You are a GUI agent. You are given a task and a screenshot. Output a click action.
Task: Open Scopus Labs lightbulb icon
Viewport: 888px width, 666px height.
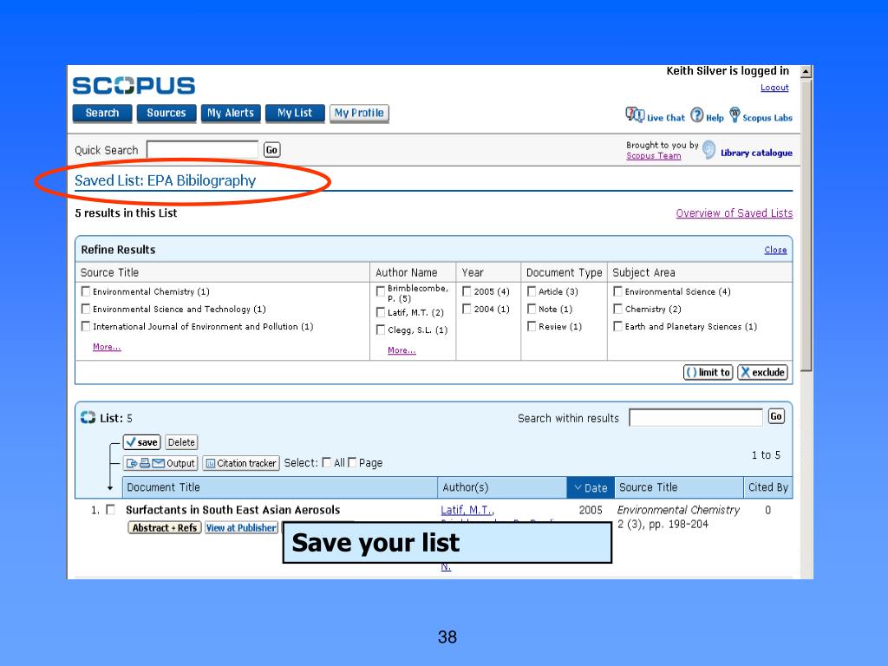(735, 114)
